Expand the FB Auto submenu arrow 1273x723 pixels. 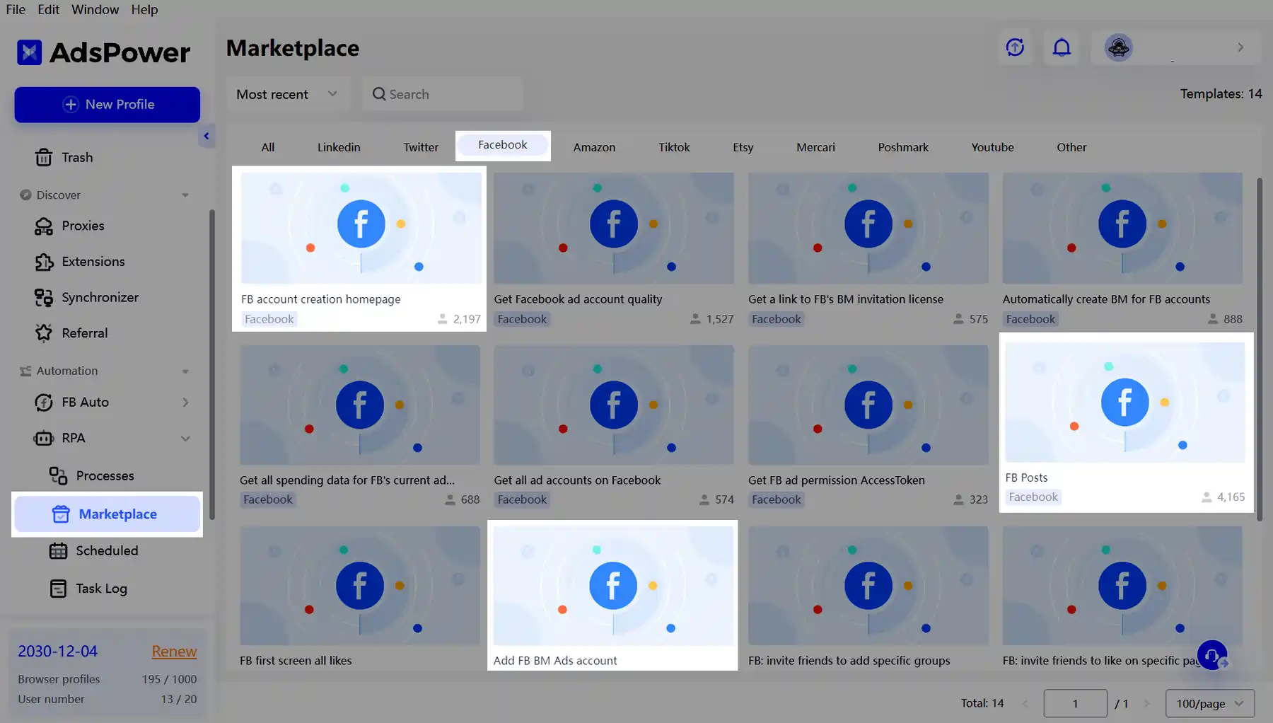coord(185,403)
